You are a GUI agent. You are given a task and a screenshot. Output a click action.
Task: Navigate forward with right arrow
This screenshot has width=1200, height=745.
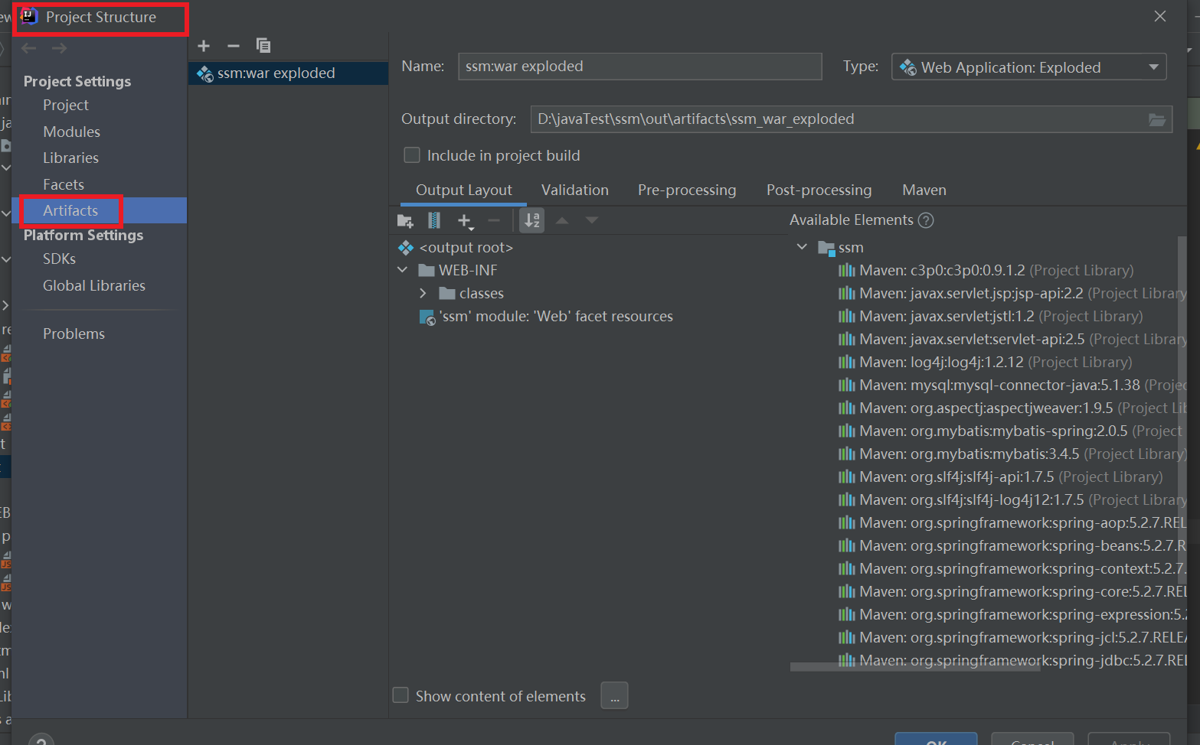tap(59, 48)
